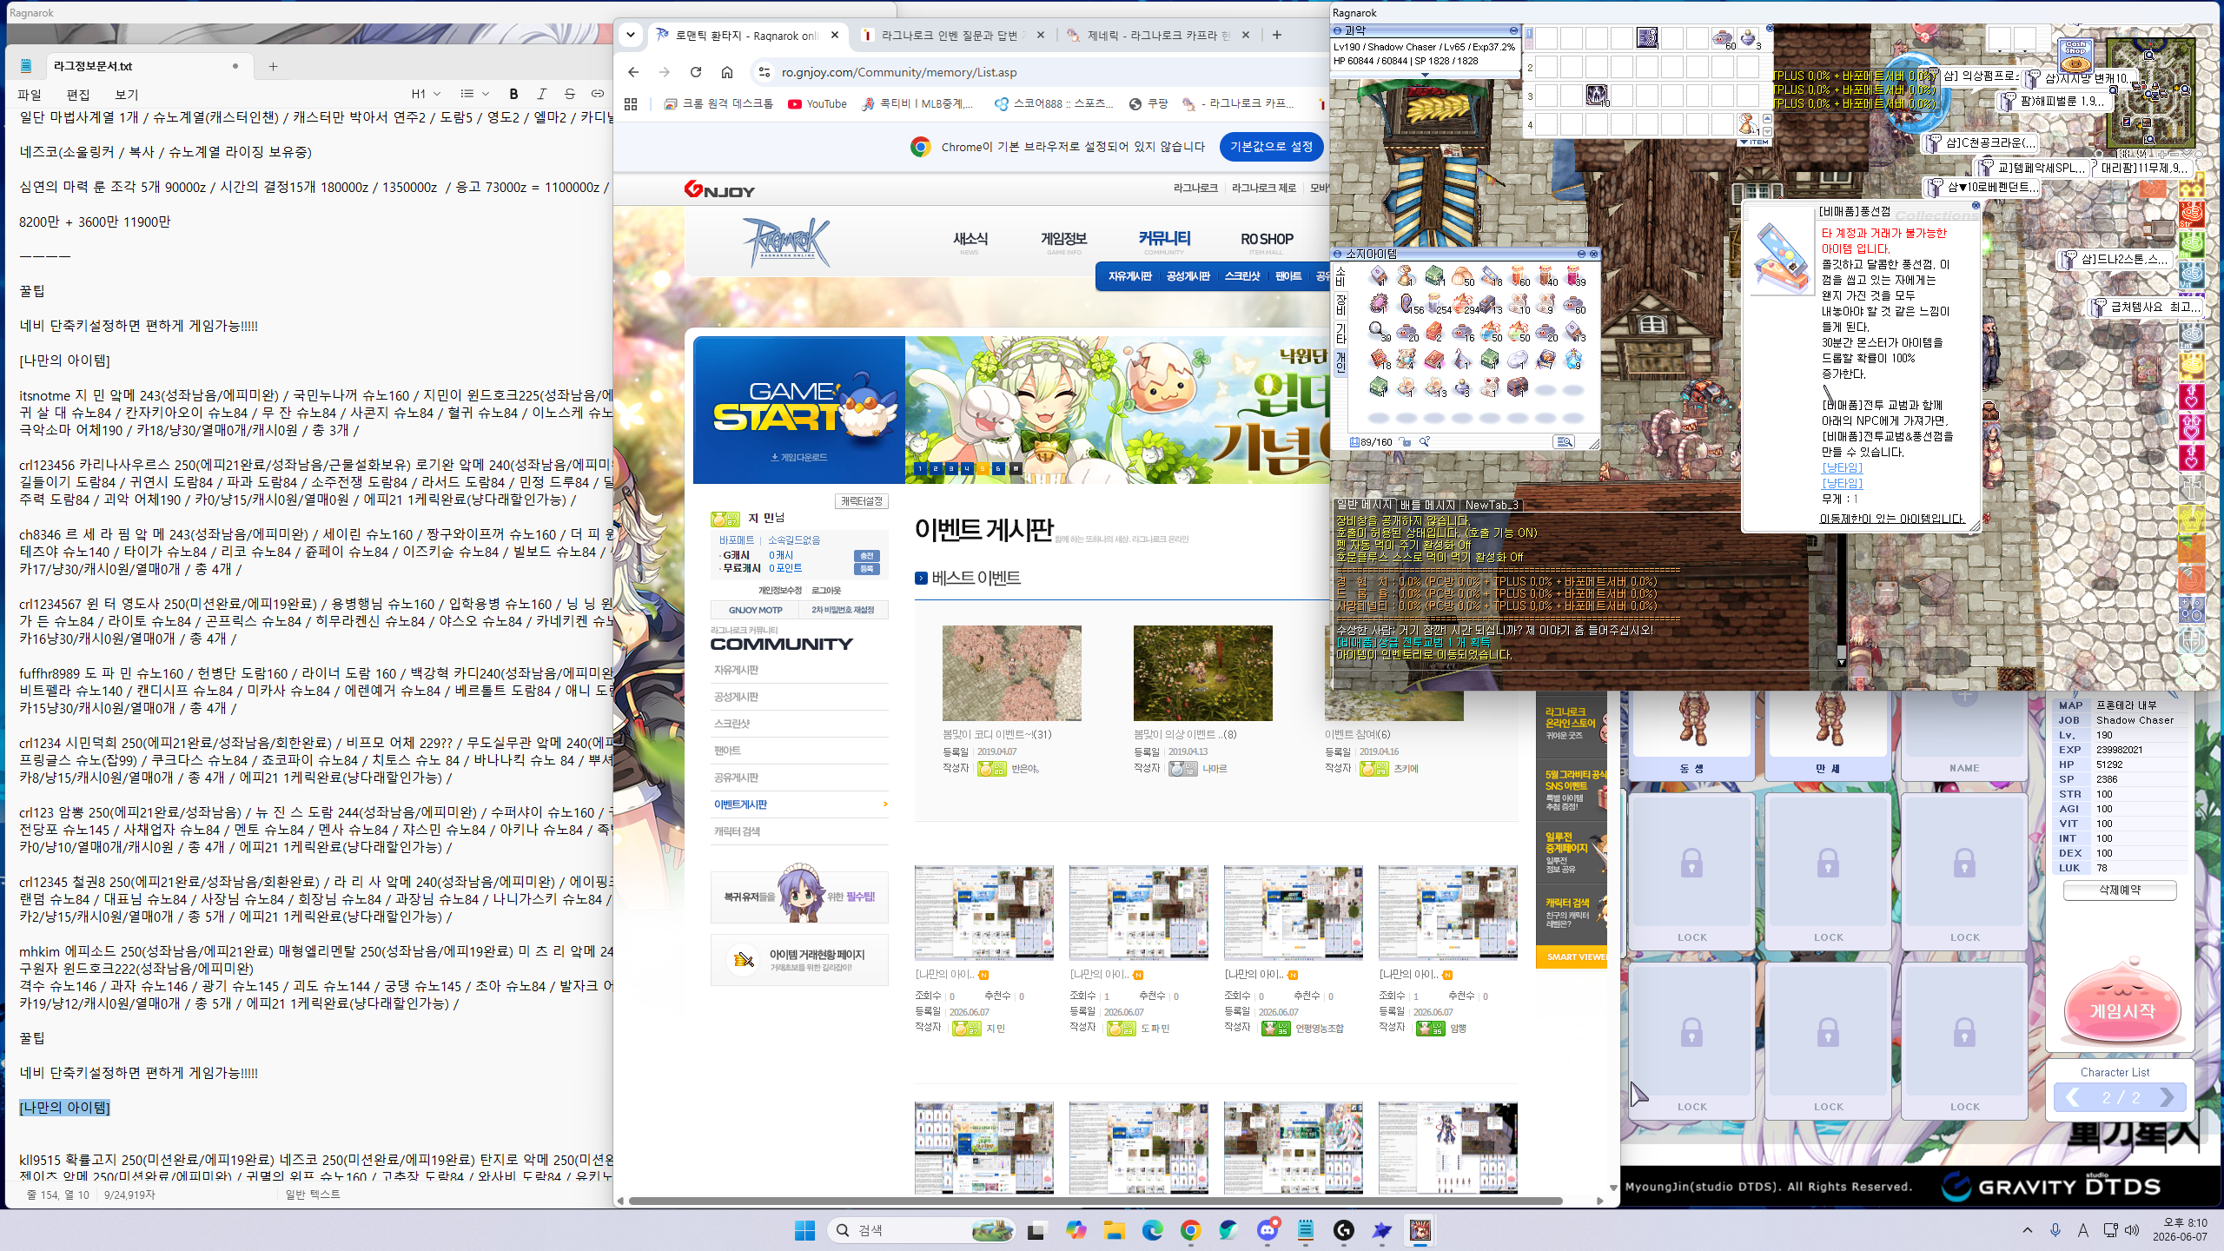Viewport: 2224px width, 1251px height.
Task: Select banner slide number 1
Action: point(920,469)
